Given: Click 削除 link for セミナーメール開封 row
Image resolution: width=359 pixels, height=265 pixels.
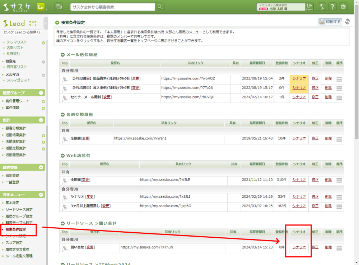Looking at the screenshot, I should (x=328, y=97).
